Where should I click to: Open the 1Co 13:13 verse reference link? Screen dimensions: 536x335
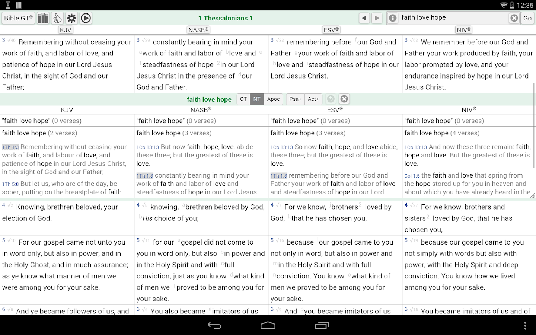click(148, 147)
